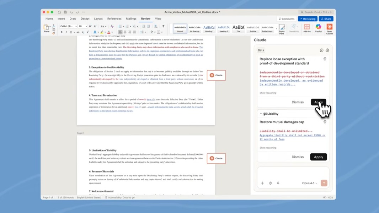The width and height of the screenshot is (379, 213).
Task: Open the Mailings ribbon tab
Action: (x=131, y=19)
